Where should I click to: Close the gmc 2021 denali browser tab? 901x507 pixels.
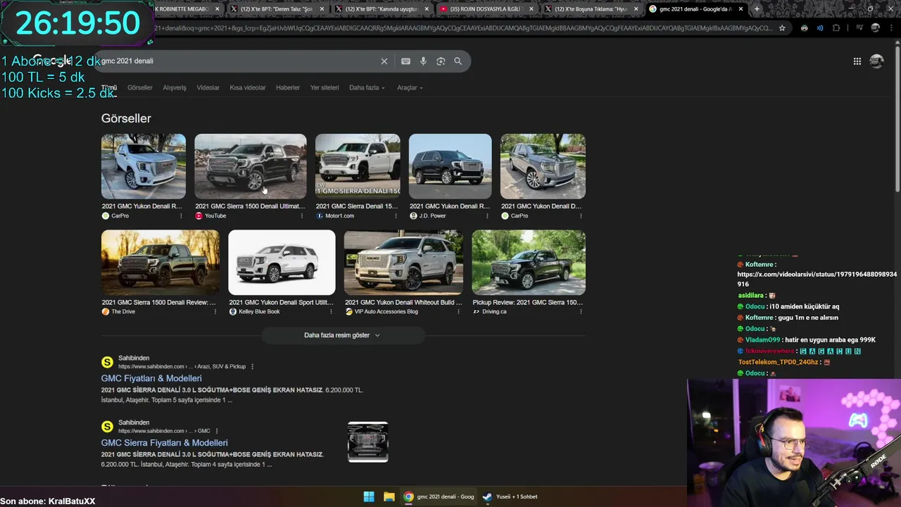[741, 9]
